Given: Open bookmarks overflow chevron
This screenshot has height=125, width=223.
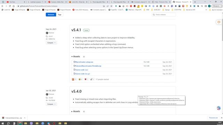Looking at the screenshot, I should pos(206,10).
